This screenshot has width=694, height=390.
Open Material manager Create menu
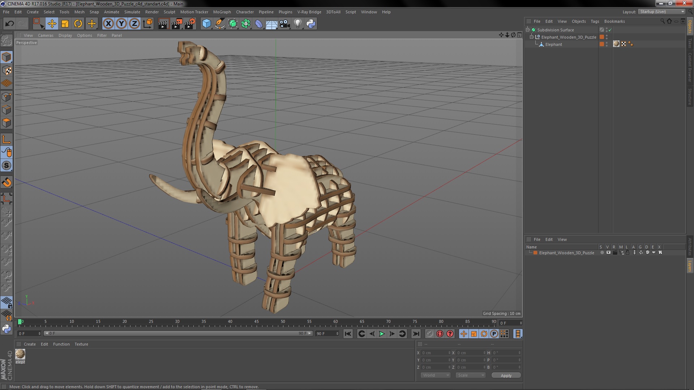30,344
